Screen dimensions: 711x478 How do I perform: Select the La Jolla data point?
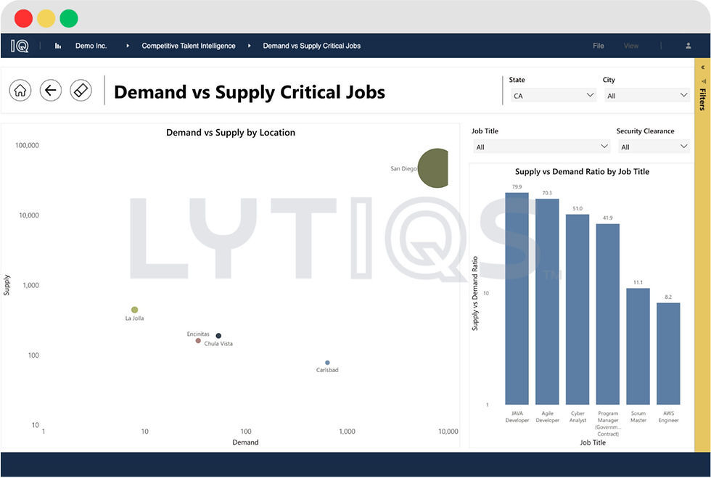pyautogui.click(x=135, y=310)
